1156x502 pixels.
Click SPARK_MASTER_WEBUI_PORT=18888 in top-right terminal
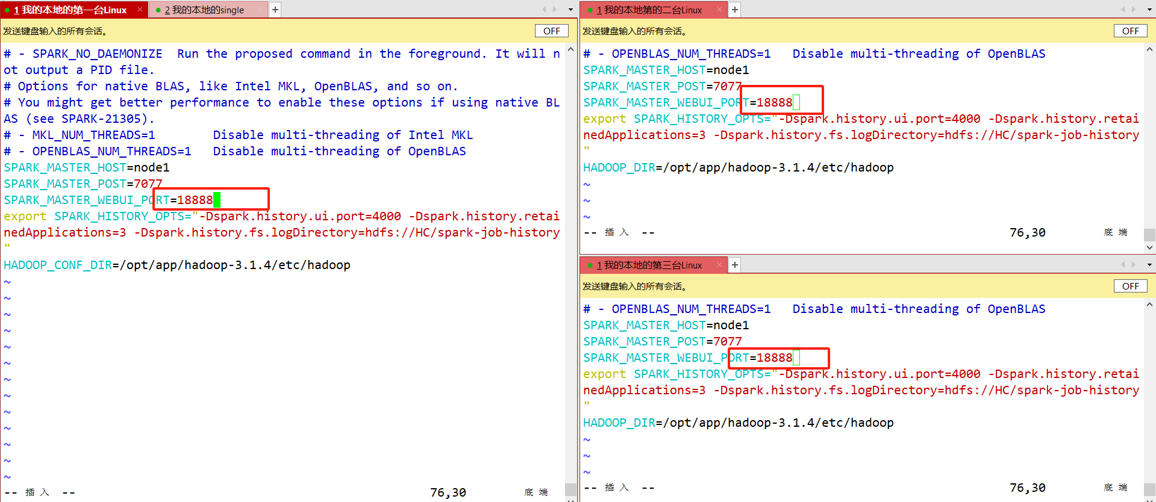point(688,102)
